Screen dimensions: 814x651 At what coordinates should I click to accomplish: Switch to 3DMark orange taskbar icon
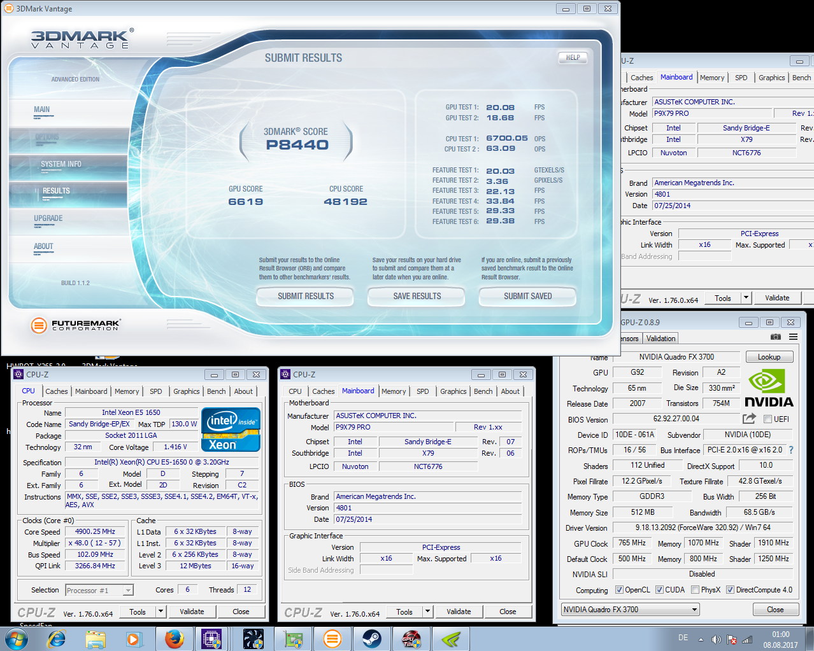(332, 639)
